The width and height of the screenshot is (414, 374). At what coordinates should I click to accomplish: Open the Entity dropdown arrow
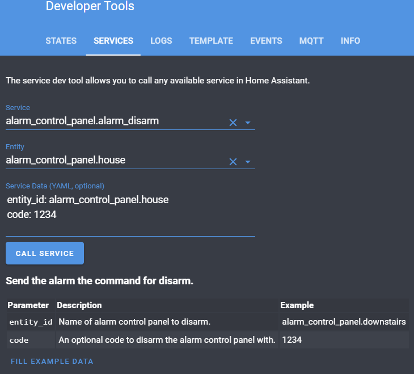pos(248,162)
